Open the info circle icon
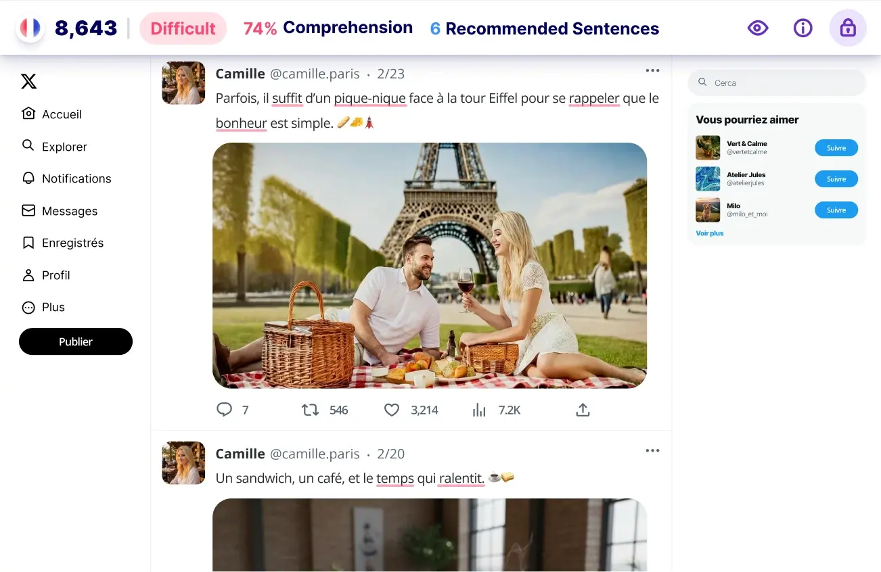This screenshot has height=572, width=881. coord(803,28)
